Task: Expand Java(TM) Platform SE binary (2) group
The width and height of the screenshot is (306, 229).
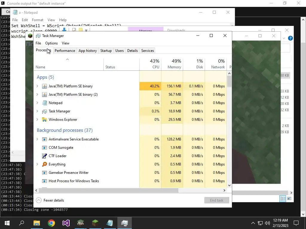Action: coord(37,95)
